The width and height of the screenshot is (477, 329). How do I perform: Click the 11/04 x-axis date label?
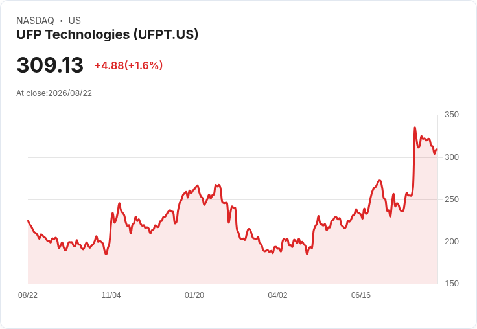click(111, 295)
